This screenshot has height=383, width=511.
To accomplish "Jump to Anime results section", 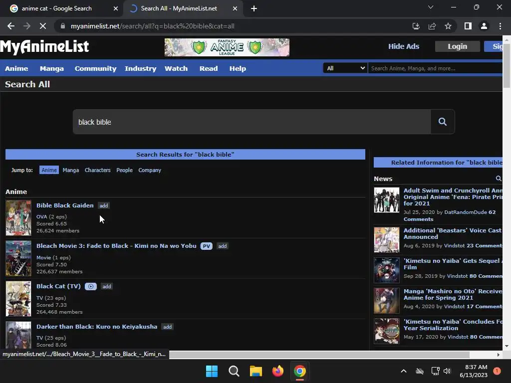I will [49, 170].
